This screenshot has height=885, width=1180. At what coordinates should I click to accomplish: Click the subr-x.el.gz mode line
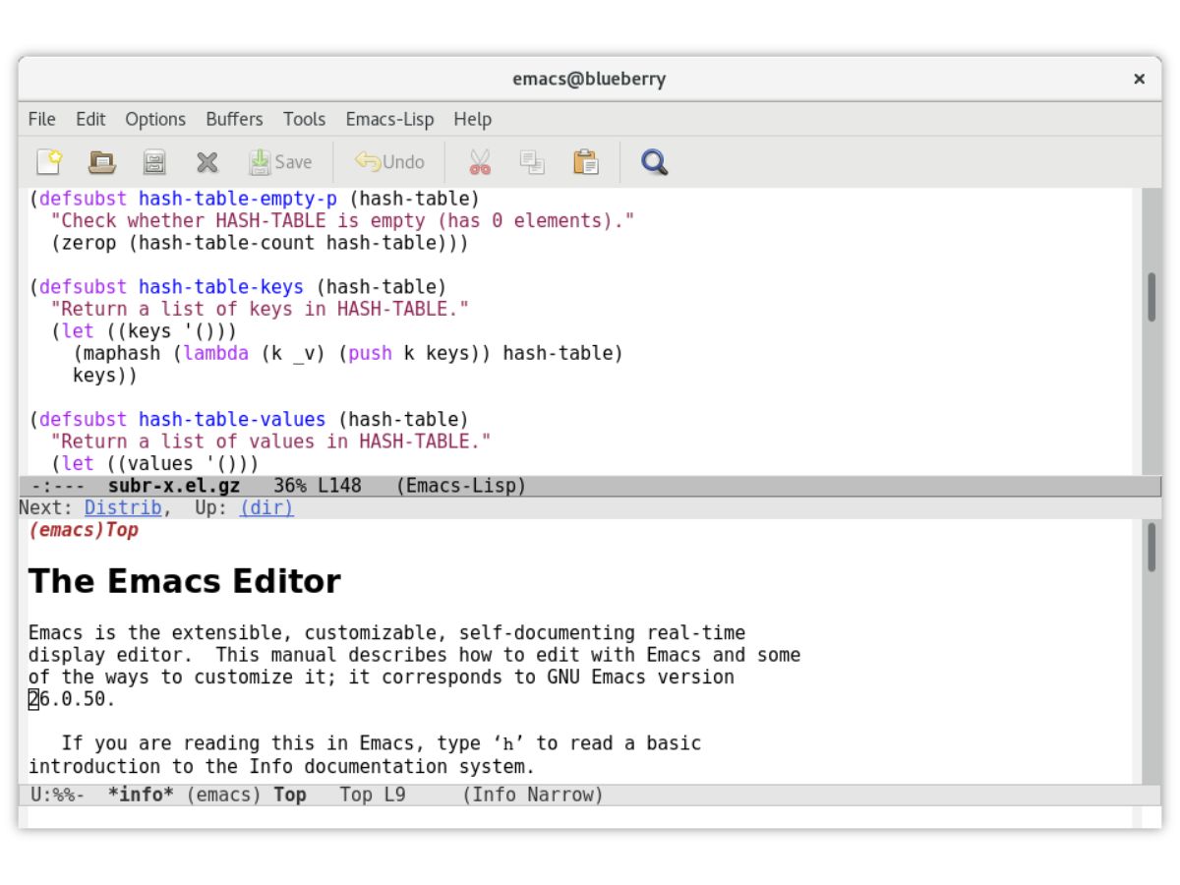(590, 486)
